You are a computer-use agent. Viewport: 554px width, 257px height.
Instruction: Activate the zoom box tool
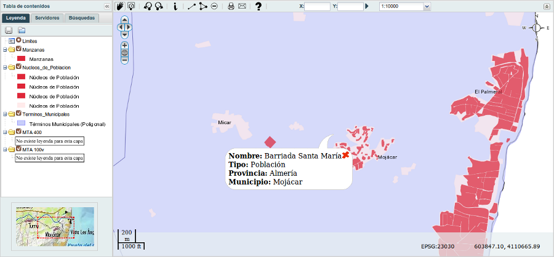pos(131,6)
